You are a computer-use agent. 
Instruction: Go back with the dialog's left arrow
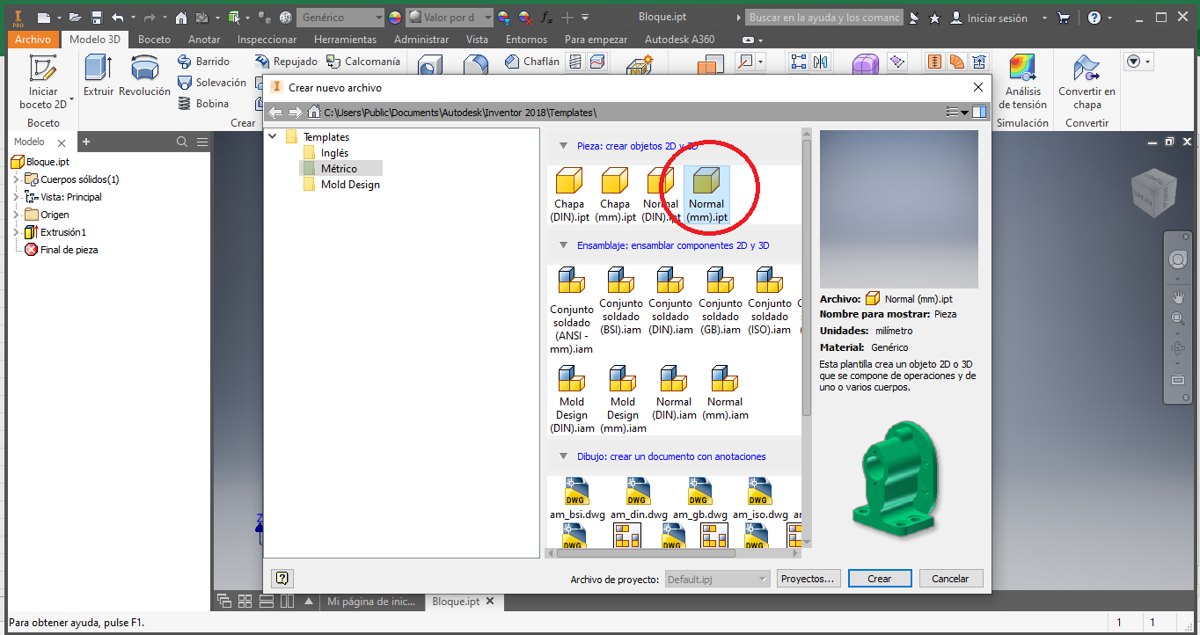[x=275, y=113]
